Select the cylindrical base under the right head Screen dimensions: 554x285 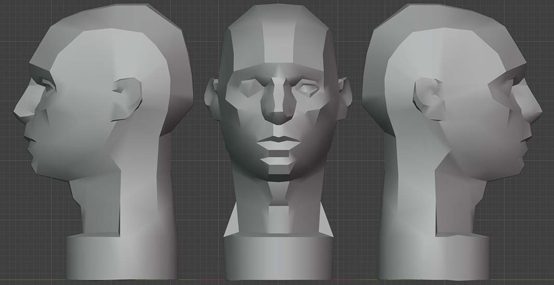[434, 256]
